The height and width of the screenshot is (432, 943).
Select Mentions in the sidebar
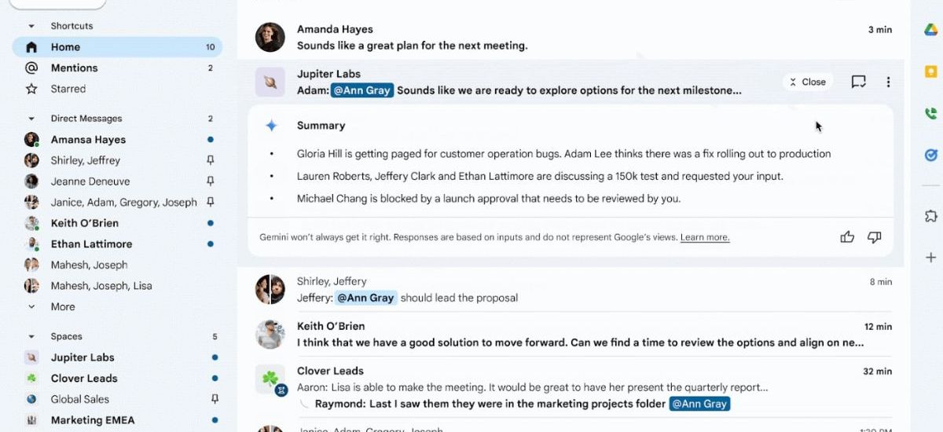tap(74, 68)
